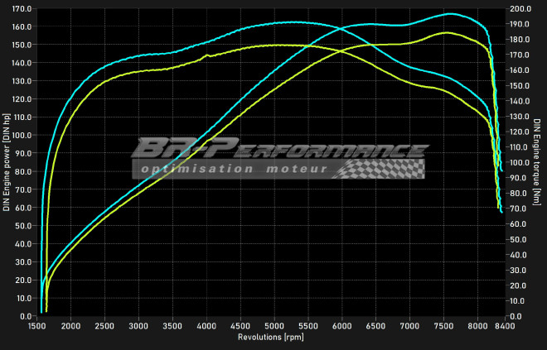547x350 pixels.
Task: Click the 200.0 torque axis tick label
Action: 519,9
